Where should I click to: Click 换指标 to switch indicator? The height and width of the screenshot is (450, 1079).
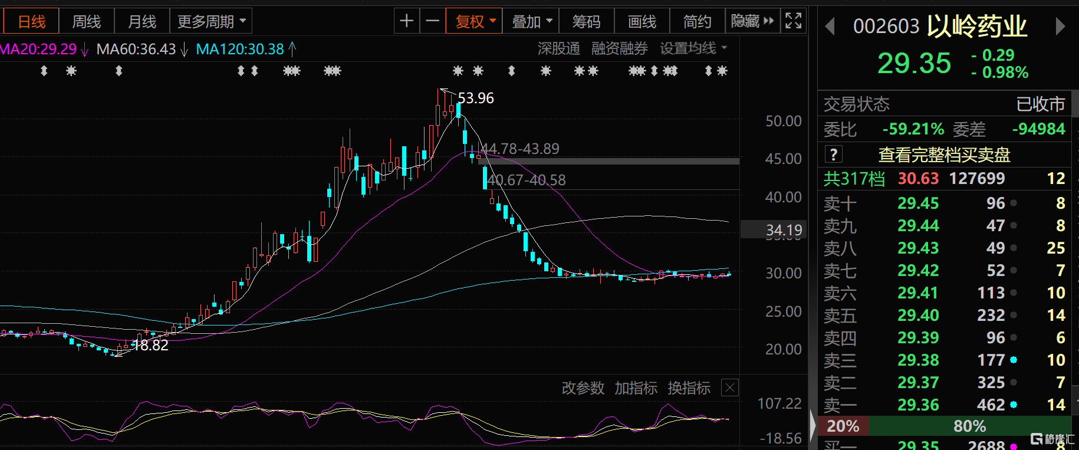(x=689, y=387)
